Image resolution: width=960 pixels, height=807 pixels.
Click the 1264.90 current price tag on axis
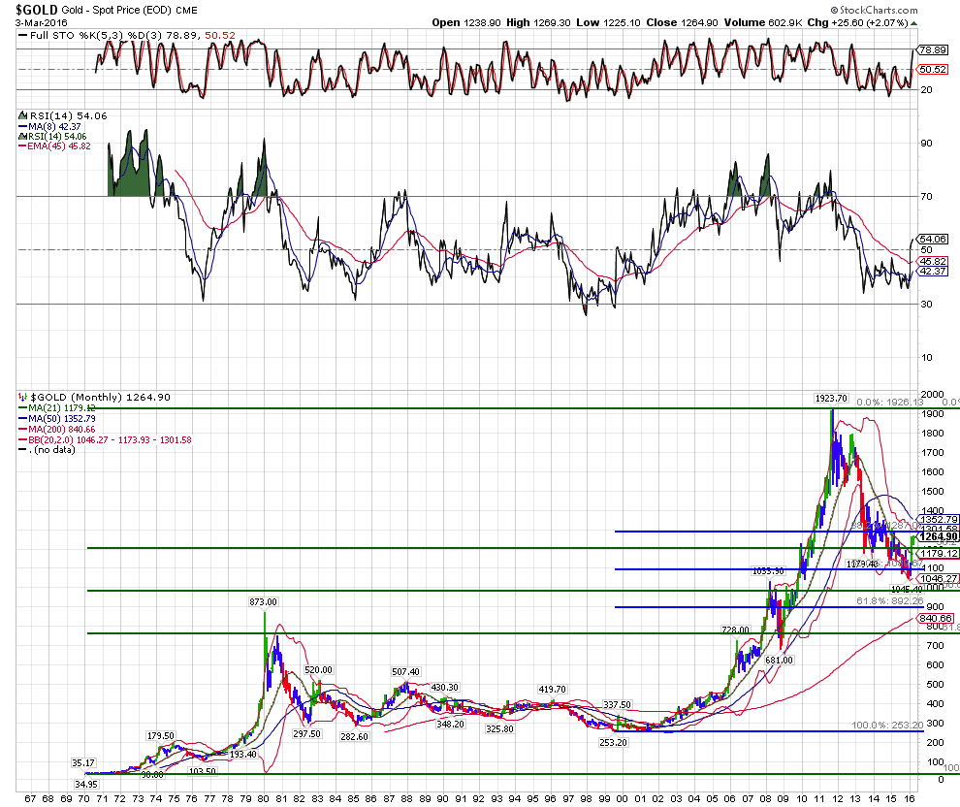tap(938, 536)
